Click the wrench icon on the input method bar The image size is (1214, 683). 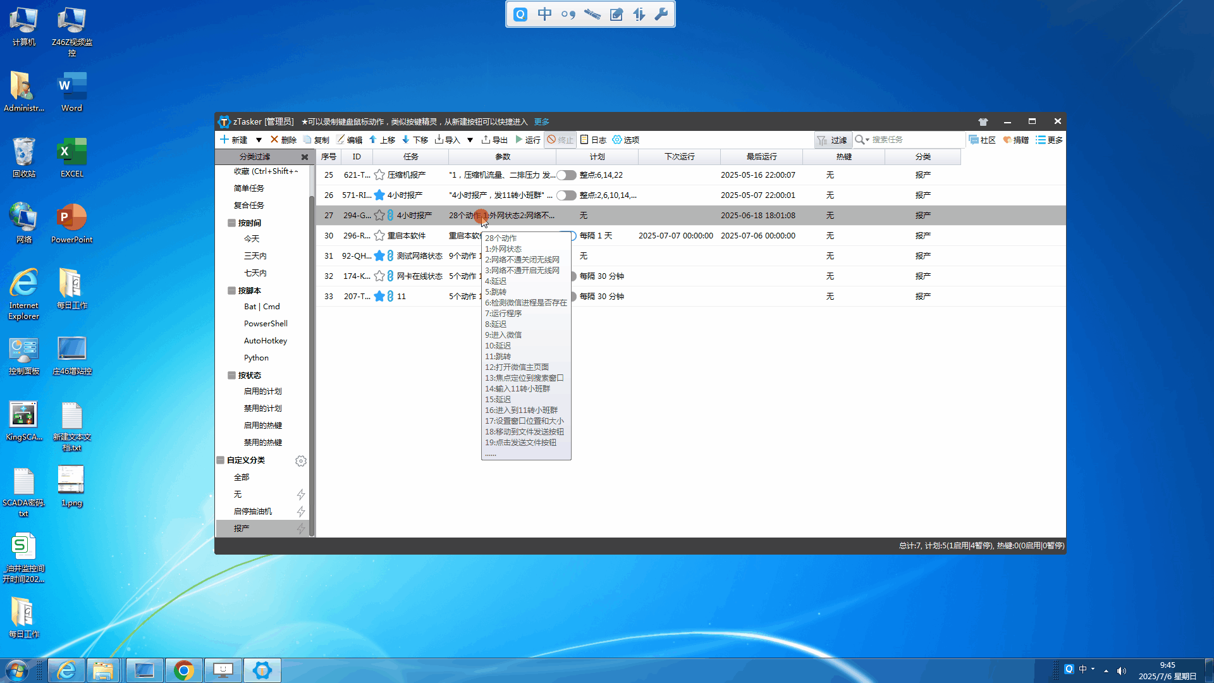tap(661, 14)
